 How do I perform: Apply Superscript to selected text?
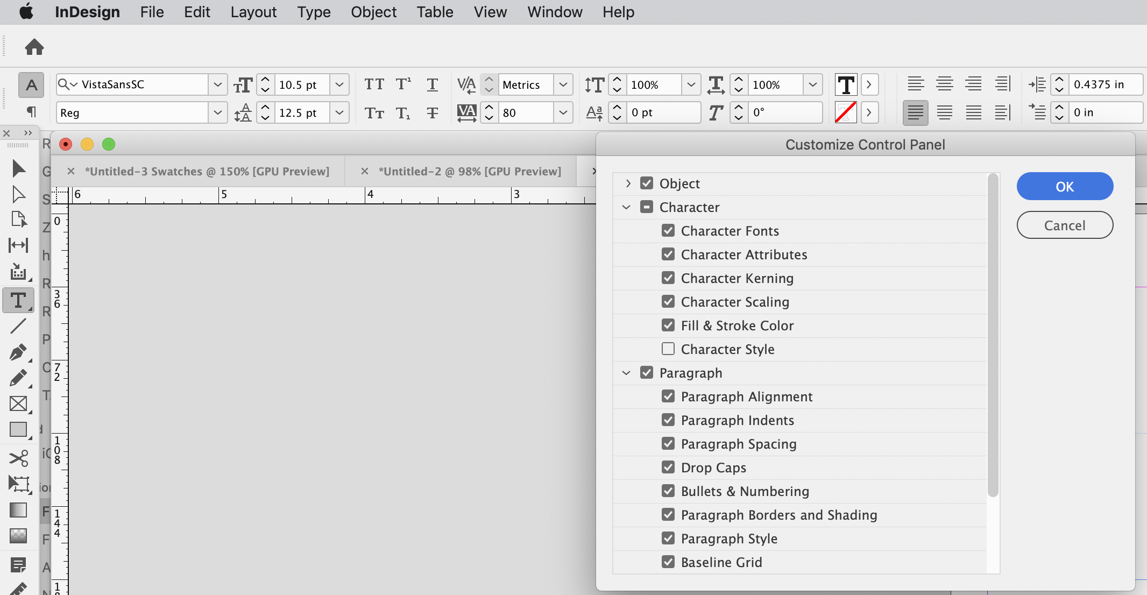[403, 84]
